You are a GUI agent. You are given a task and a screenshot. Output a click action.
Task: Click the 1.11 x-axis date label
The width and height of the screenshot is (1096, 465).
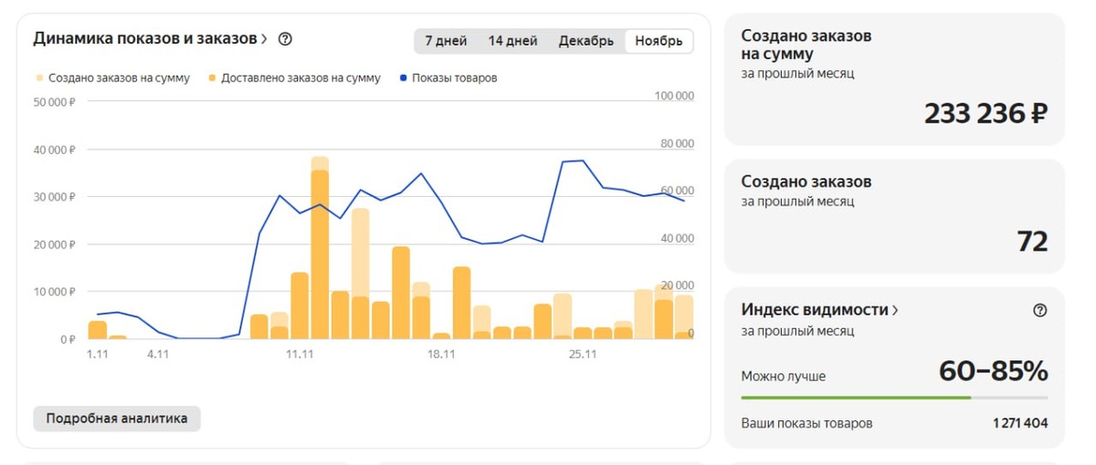[x=97, y=354]
